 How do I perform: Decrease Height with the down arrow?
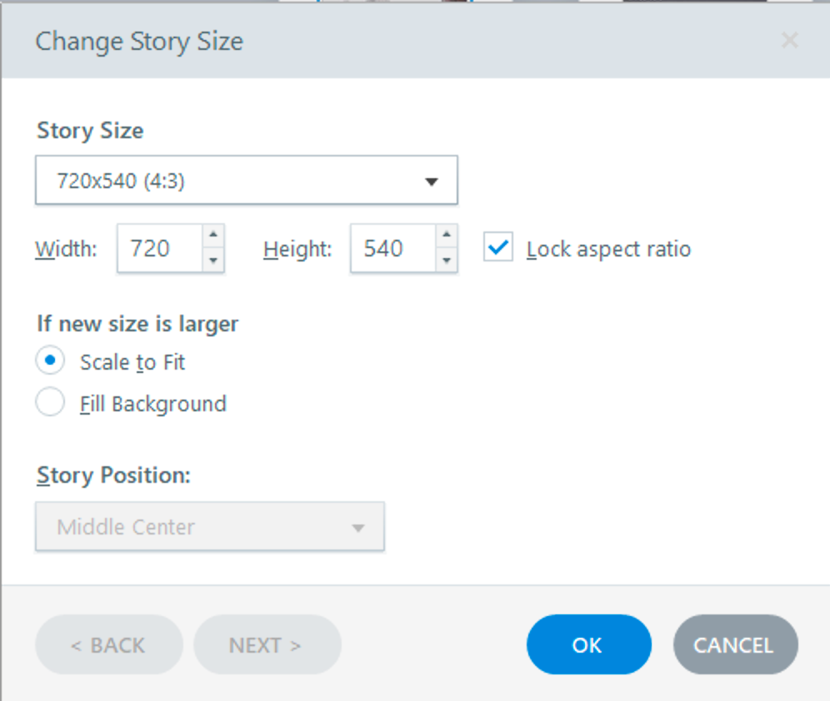point(447,261)
